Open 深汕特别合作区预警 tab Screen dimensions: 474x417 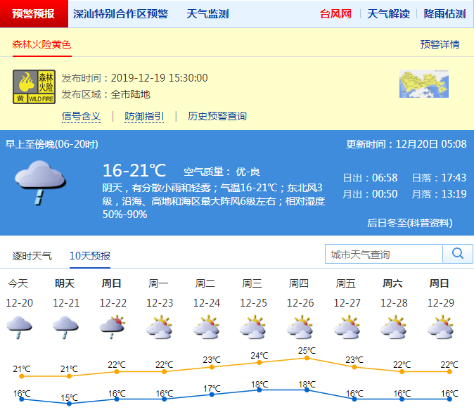pos(120,13)
